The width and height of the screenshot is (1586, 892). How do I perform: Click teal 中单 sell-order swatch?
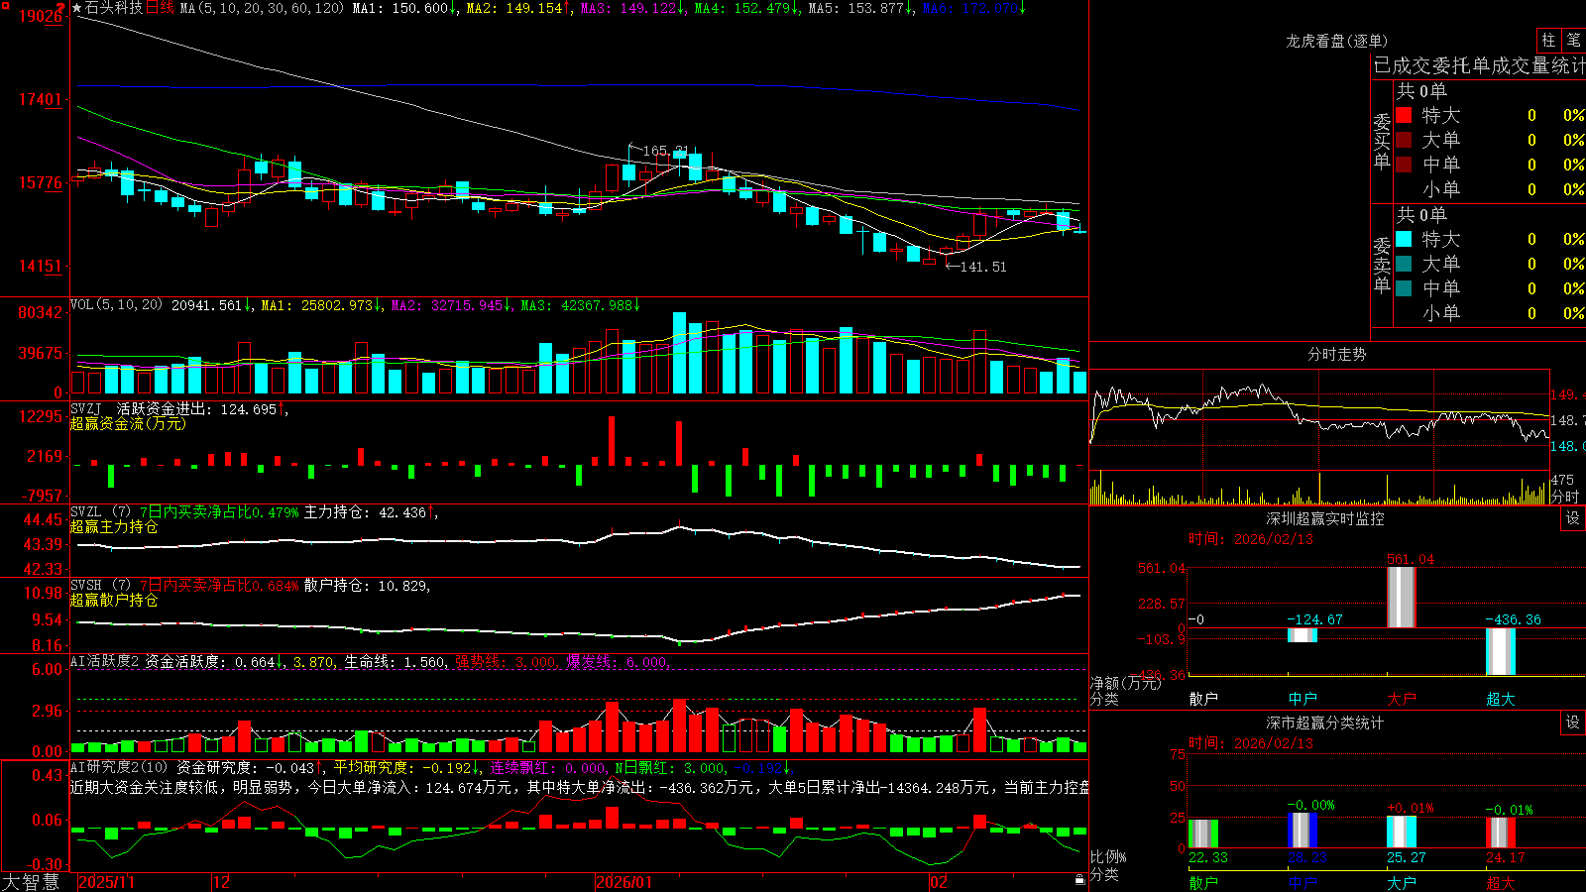(1404, 287)
